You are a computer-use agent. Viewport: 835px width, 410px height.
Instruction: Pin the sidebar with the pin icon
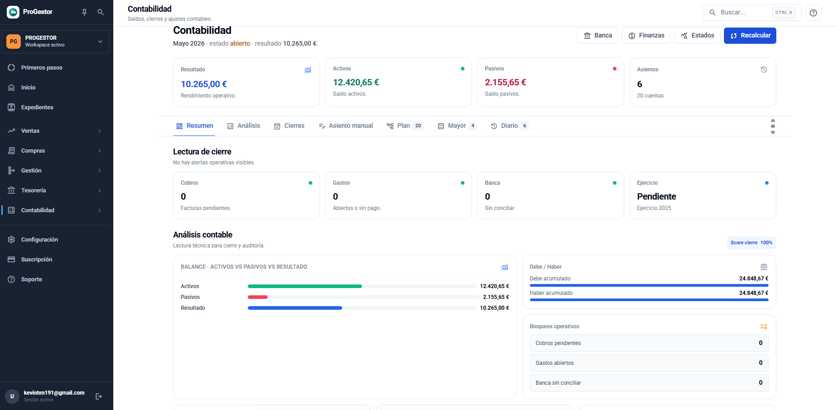point(84,12)
